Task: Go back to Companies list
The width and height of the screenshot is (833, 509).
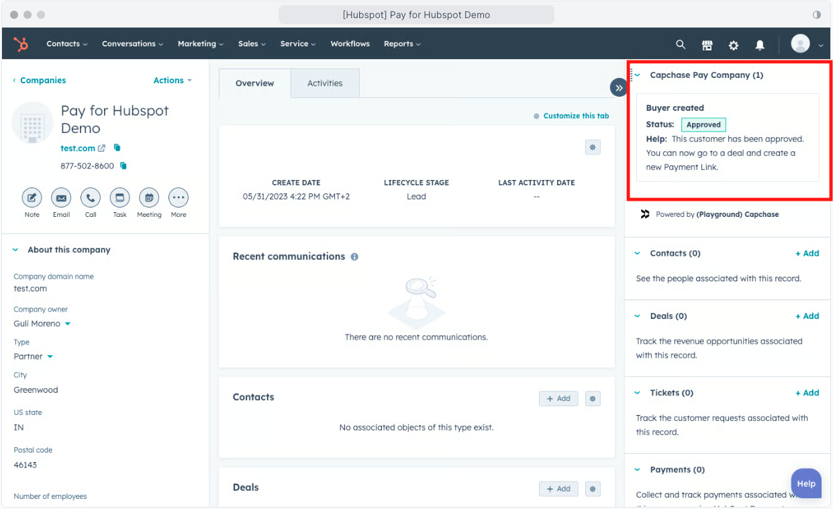Action: (39, 81)
